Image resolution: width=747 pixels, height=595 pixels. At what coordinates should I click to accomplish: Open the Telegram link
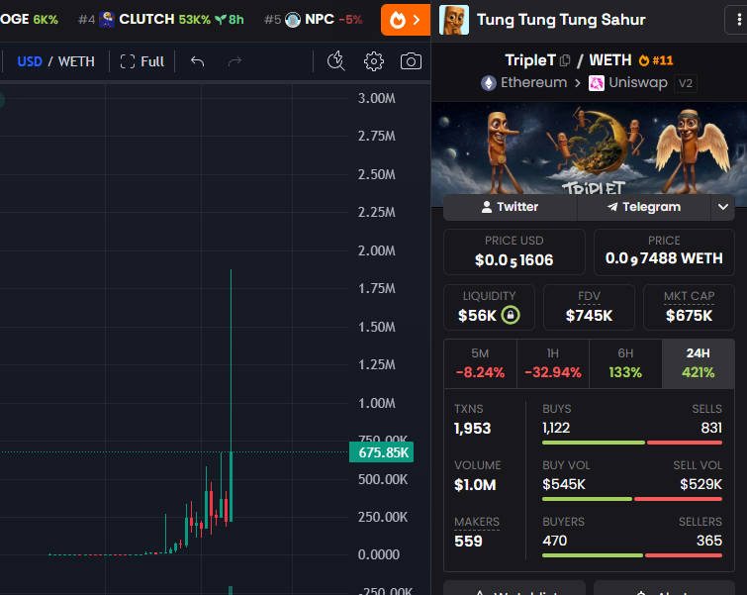644,207
